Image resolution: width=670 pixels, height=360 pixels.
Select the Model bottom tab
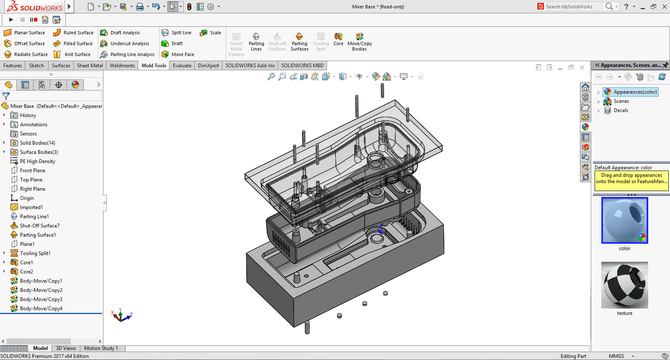(x=40, y=348)
